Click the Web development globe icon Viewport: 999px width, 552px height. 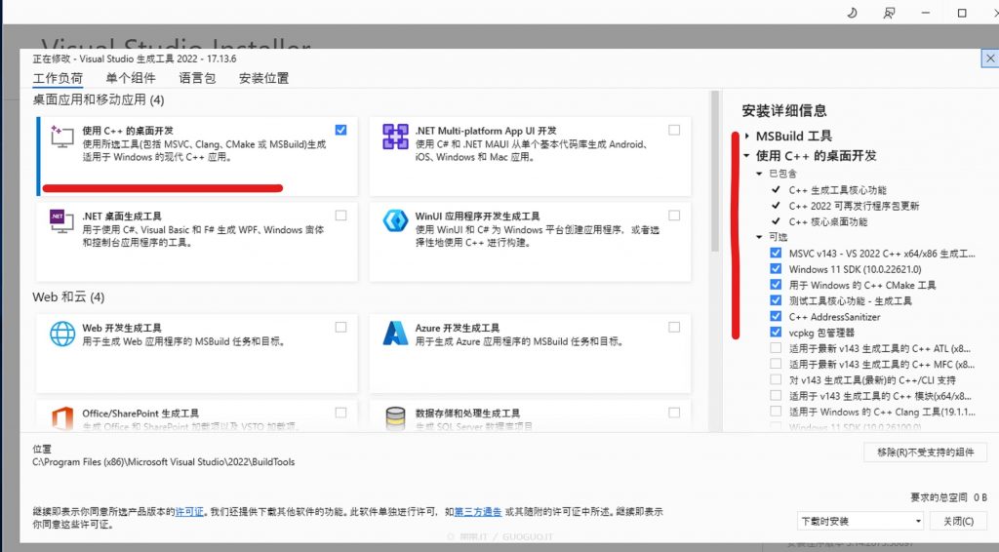coord(62,334)
